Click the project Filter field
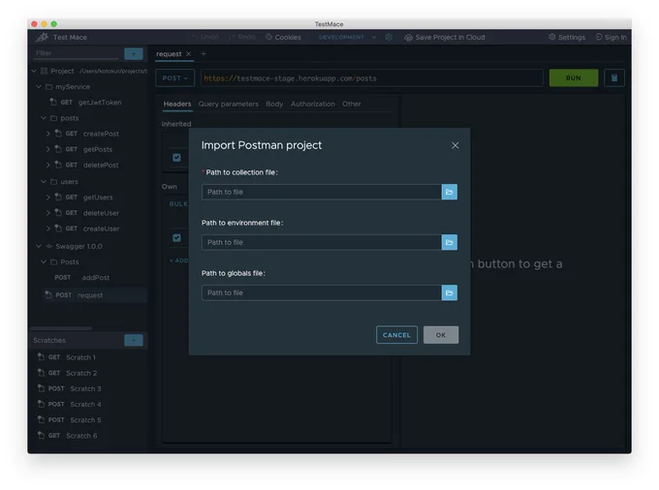The height and width of the screenshot is (490, 659). click(76, 53)
